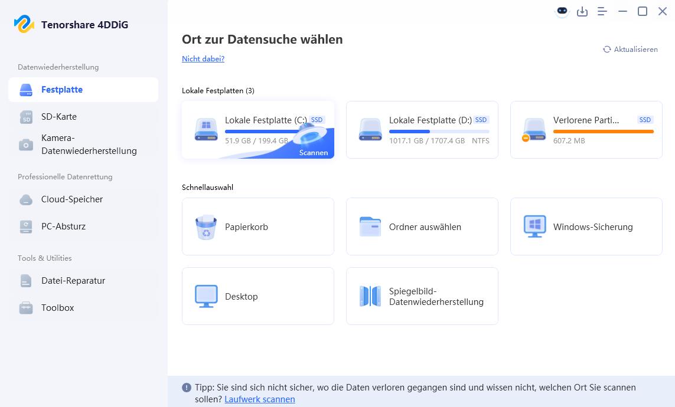Select the Lokale Festplatte (D:) card
Screen dimensions: 675x407
(422, 130)
